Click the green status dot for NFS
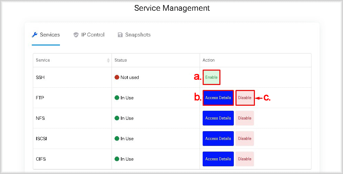The height and width of the screenshot is (174, 343). pos(117,118)
